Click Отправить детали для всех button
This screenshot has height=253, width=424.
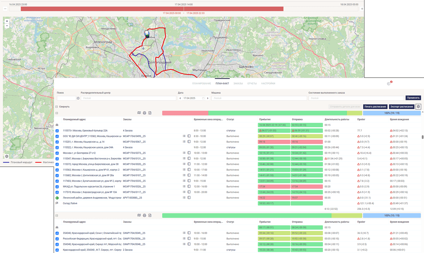345,106
